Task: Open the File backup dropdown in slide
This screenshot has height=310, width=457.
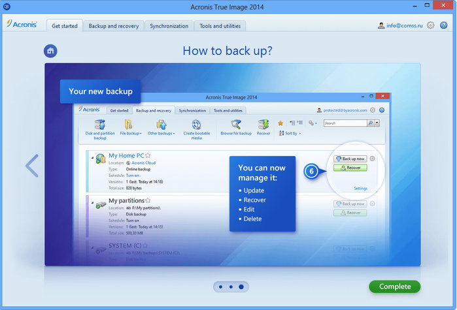Action: [x=130, y=127]
